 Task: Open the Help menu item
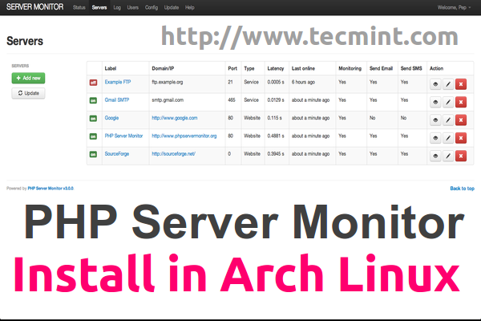tap(189, 7)
